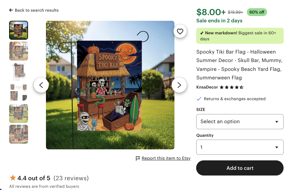
Task: Click the sparkle icon in markdown banner
Action: coord(202,33)
